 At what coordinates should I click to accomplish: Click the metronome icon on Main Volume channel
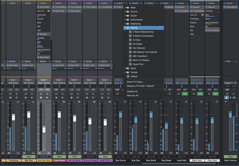tap(226, 98)
